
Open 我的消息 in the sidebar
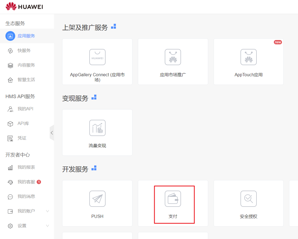[26, 196]
